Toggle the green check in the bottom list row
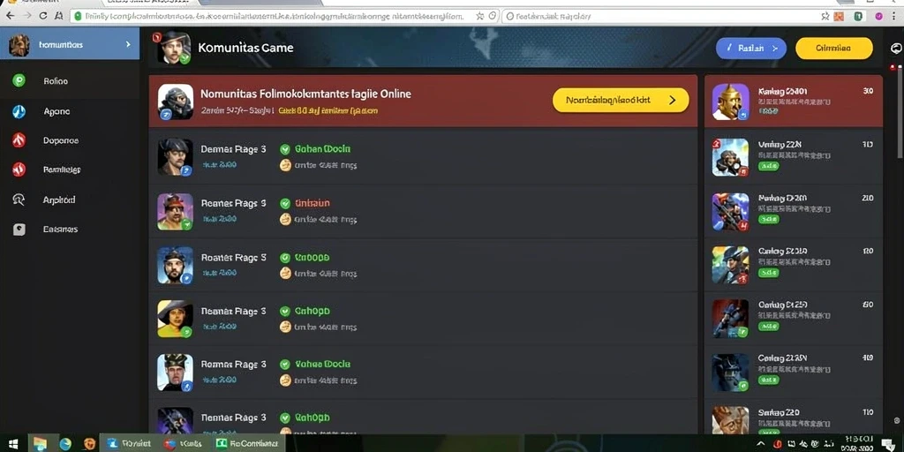Image resolution: width=904 pixels, height=452 pixels. coord(284,418)
